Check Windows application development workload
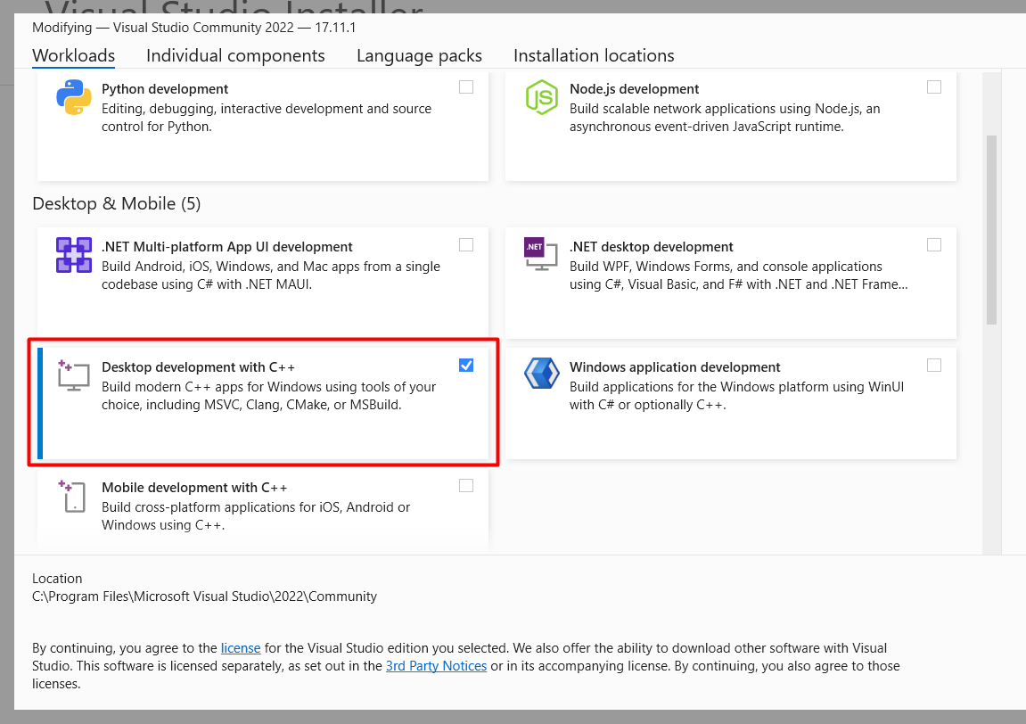 933,366
